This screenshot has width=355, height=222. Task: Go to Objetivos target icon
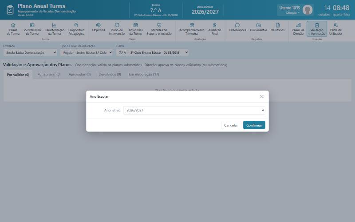tap(99, 25)
